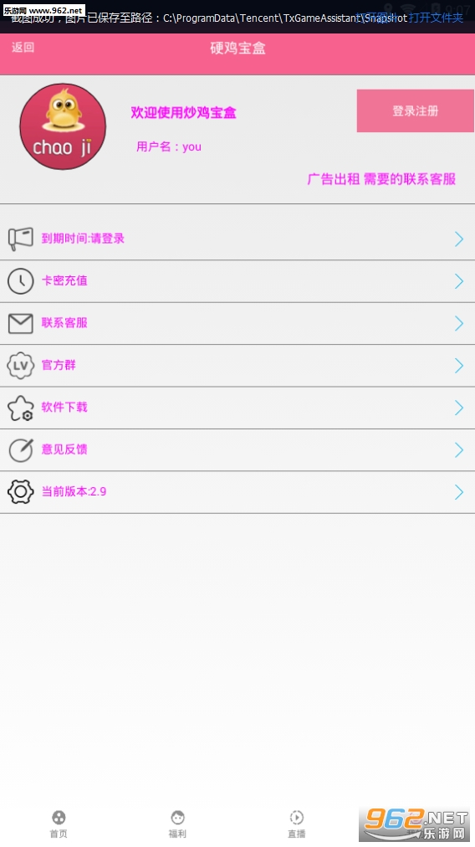Viewport: 475px width, 847px height.
Task: Click the pencil-circle icon for 意见反馈
Action: (x=21, y=449)
